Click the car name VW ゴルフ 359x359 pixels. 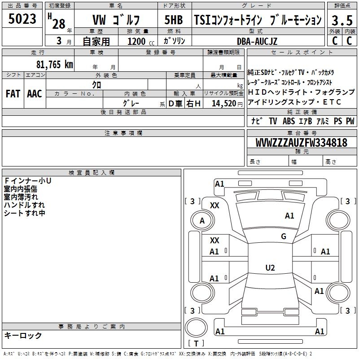(x=116, y=20)
